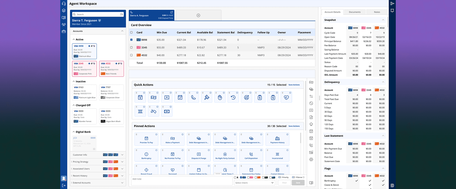Click the heart-pulse quick action icon
The image size is (456, 189).
tap(286, 98)
